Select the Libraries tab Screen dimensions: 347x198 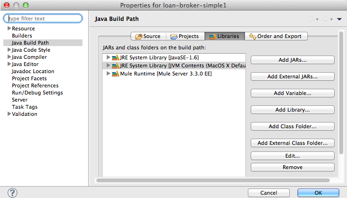(x=225, y=36)
